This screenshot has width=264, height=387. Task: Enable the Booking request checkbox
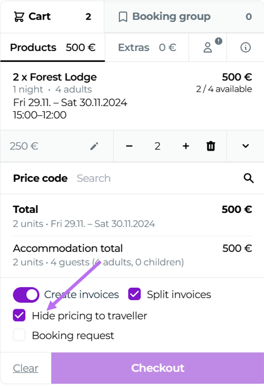(19, 335)
